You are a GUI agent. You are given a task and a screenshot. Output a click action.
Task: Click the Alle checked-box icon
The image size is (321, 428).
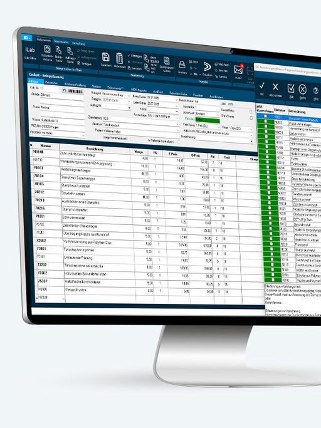click(291, 88)
